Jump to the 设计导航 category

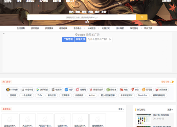click(x=120, y=28)
